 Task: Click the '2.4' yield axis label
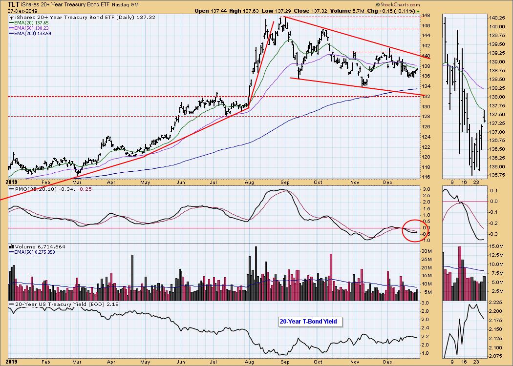[x=425, y=328]
